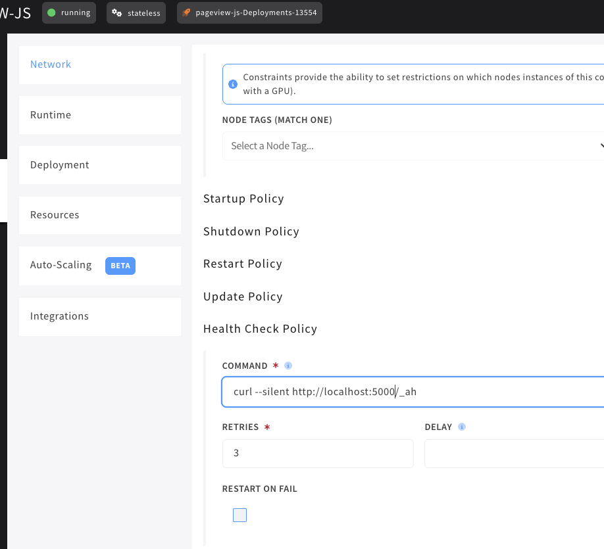Collapse the Health Check Policy section
Image resolution: width=604 pixels, height=549 pixels.
(x=260, y=329)
